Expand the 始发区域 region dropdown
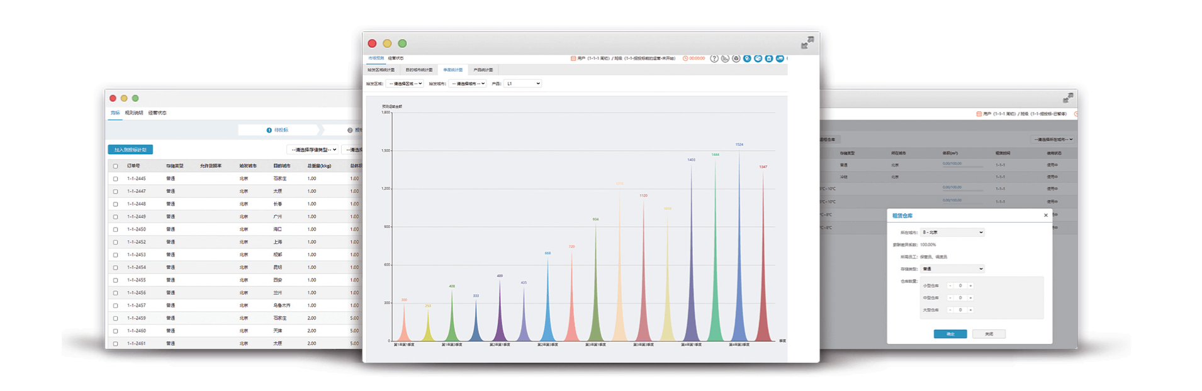1202x391 pixels. (x=405, y=84)
